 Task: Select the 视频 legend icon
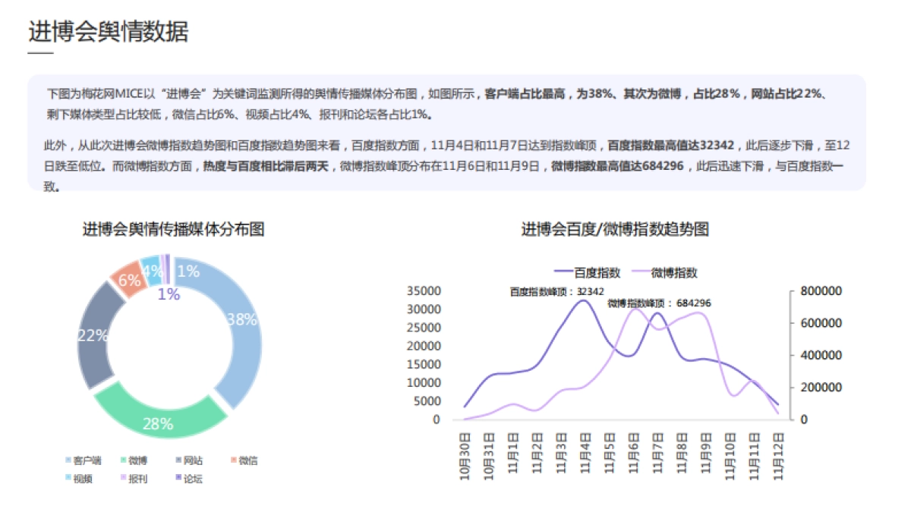click(x=67, y=478)
